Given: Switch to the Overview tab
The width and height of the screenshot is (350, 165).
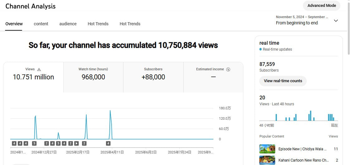Looking at the screenshot, I should [x=14, y=24].
